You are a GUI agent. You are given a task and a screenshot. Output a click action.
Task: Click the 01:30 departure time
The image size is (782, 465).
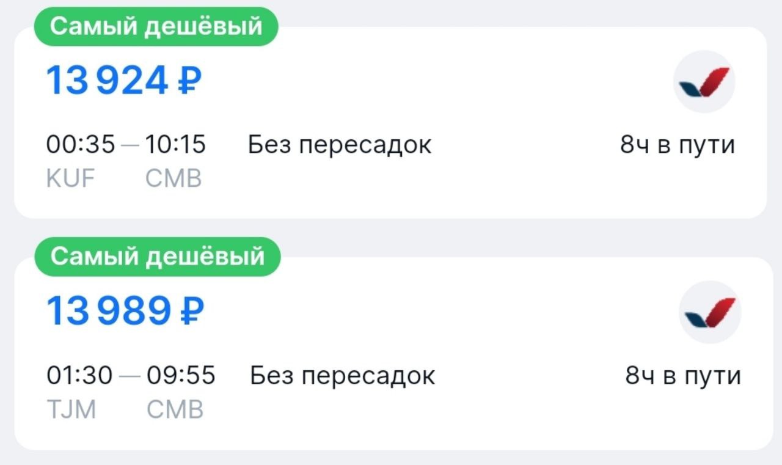point(80,375)
